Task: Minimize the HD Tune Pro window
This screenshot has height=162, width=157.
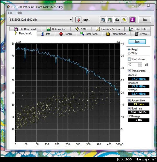Action: [133, 6]
